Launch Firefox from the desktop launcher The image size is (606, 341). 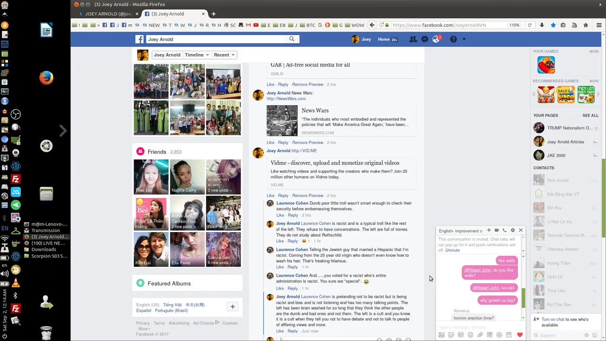tap(46, 77)
